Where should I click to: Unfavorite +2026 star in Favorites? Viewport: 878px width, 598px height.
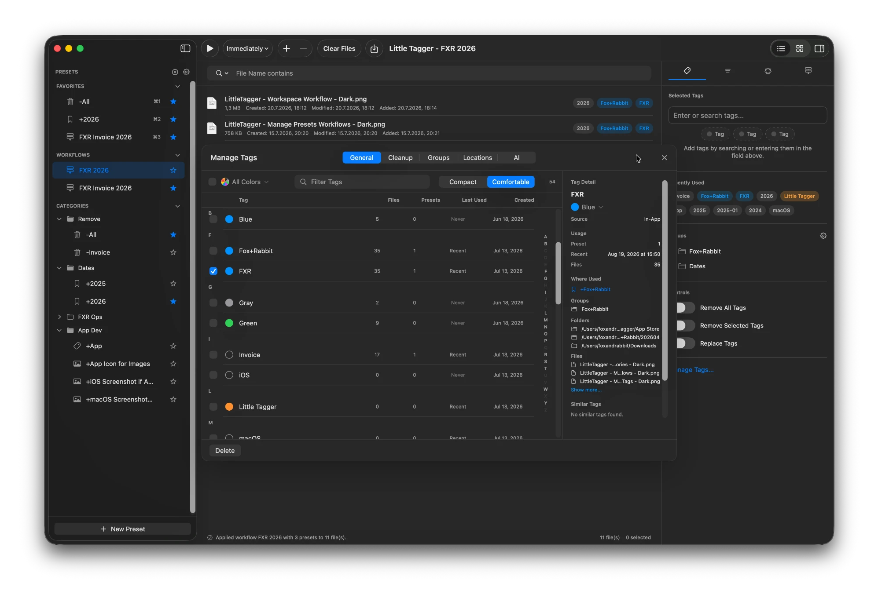(x=173, y=119)
